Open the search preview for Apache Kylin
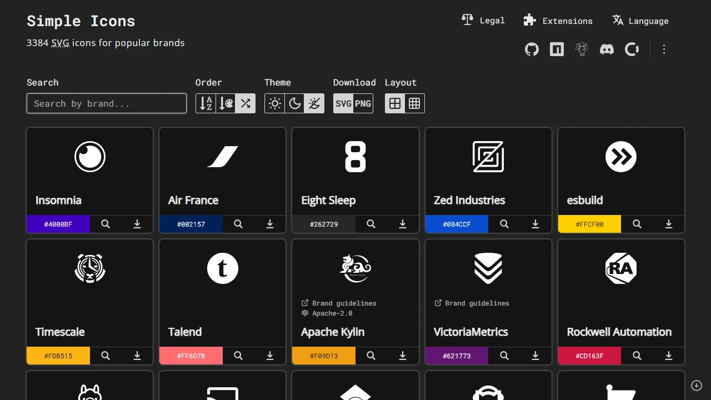711x400 pixels. [x=370, y=356]
